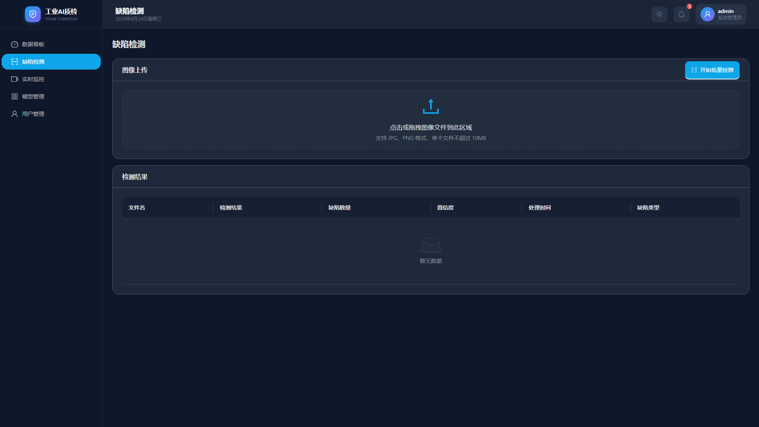Click the 数据看板 dashboard gauge icon
Viewport: 759px width, 427px height.
[x=15, y=44]
